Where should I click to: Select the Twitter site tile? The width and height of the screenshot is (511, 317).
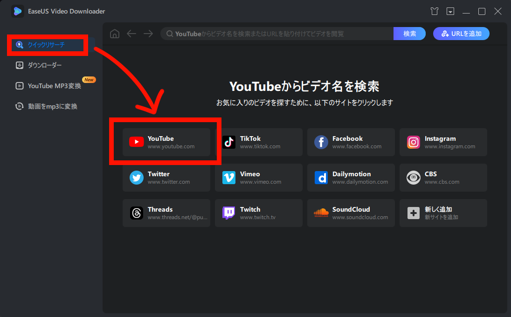tap(166, 178)
